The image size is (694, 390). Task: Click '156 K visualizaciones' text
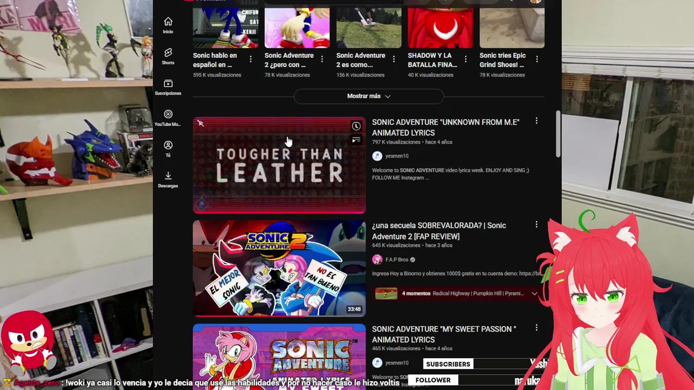pos(360,75)
